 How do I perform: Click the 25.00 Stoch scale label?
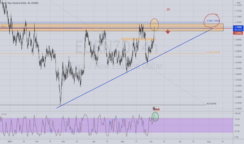pos(237,131)
